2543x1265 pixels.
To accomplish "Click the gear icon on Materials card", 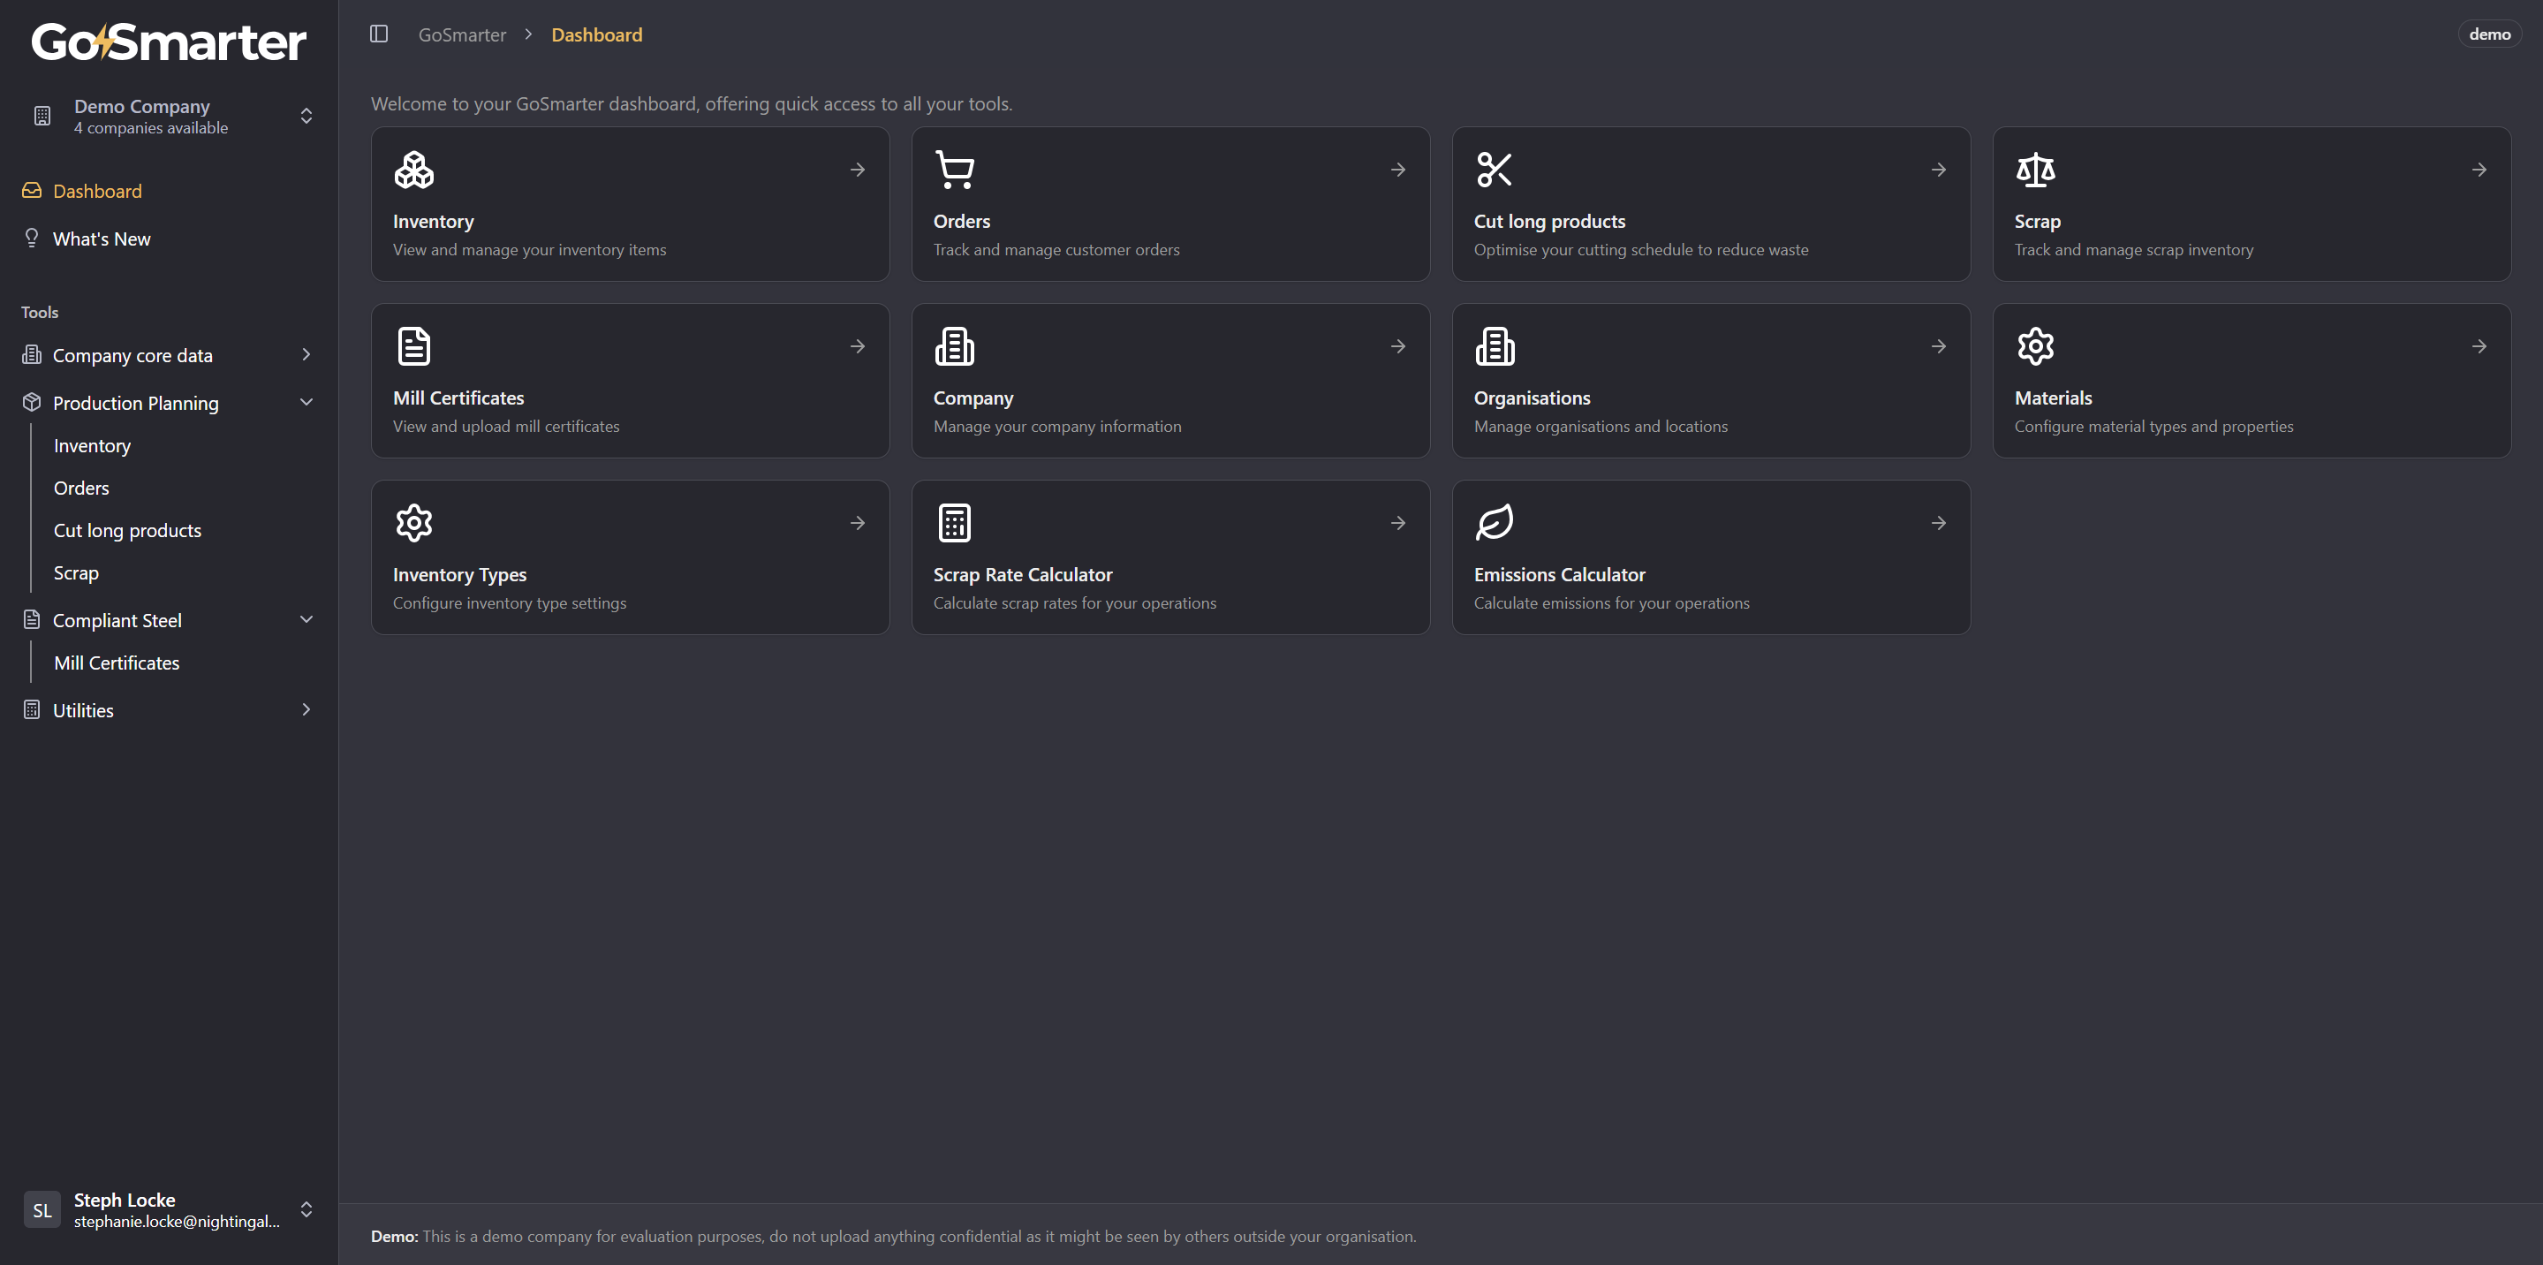I will (2034, 346).
